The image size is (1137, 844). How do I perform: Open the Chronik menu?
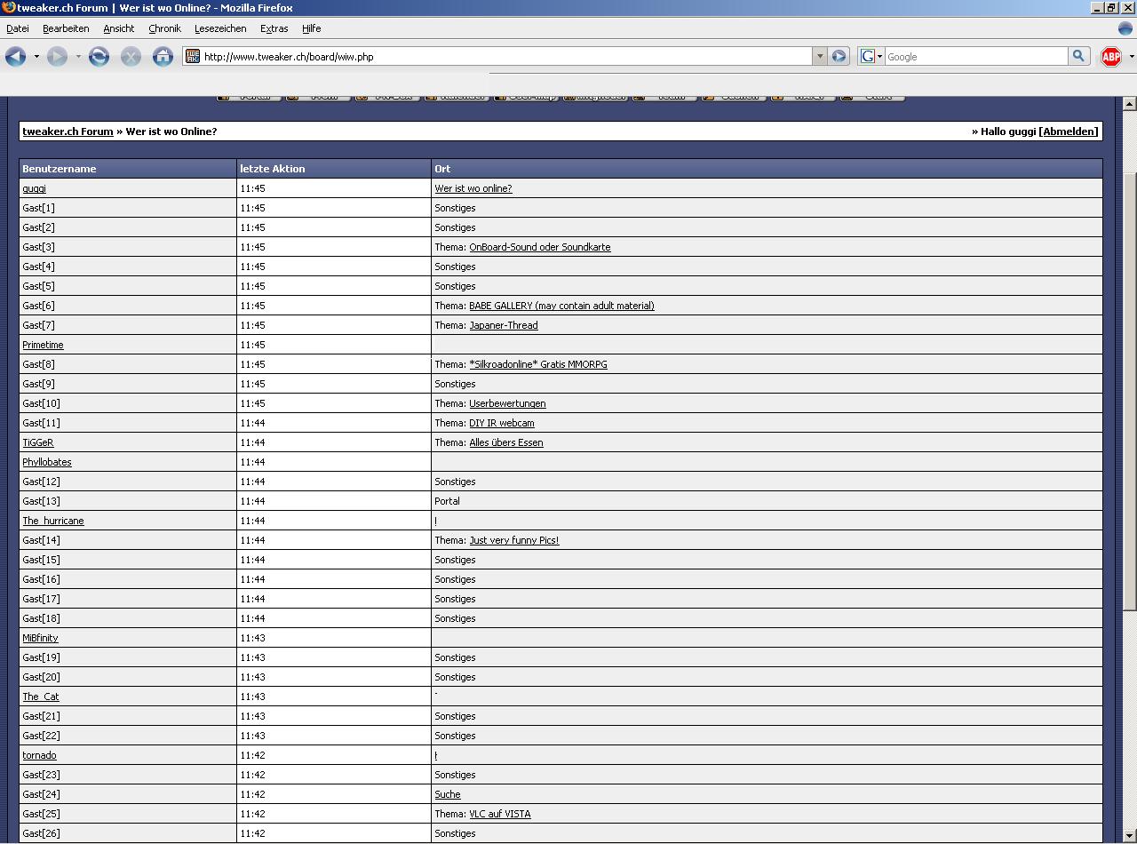(x=164, y=28)
